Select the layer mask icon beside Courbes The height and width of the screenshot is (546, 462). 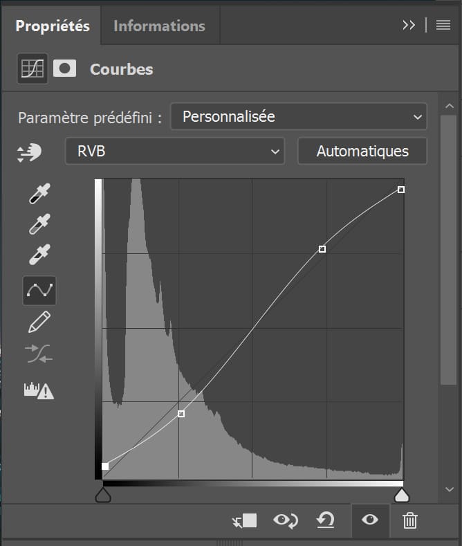click(65, 69)
